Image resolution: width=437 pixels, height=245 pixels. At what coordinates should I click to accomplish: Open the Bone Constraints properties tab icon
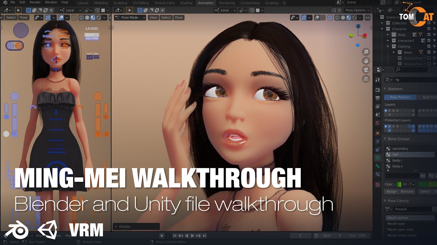click(x=378, y=174)
